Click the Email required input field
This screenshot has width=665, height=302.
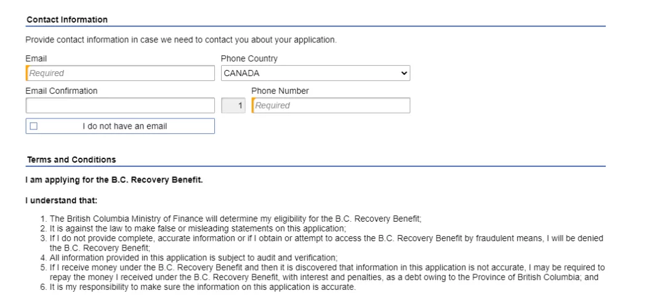[x=120, y=73]
